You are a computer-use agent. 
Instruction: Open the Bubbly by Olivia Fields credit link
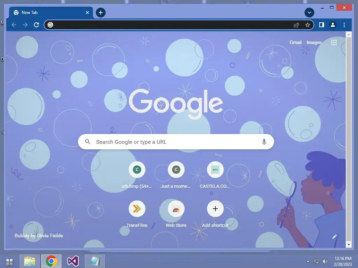(x=39, y=236)
